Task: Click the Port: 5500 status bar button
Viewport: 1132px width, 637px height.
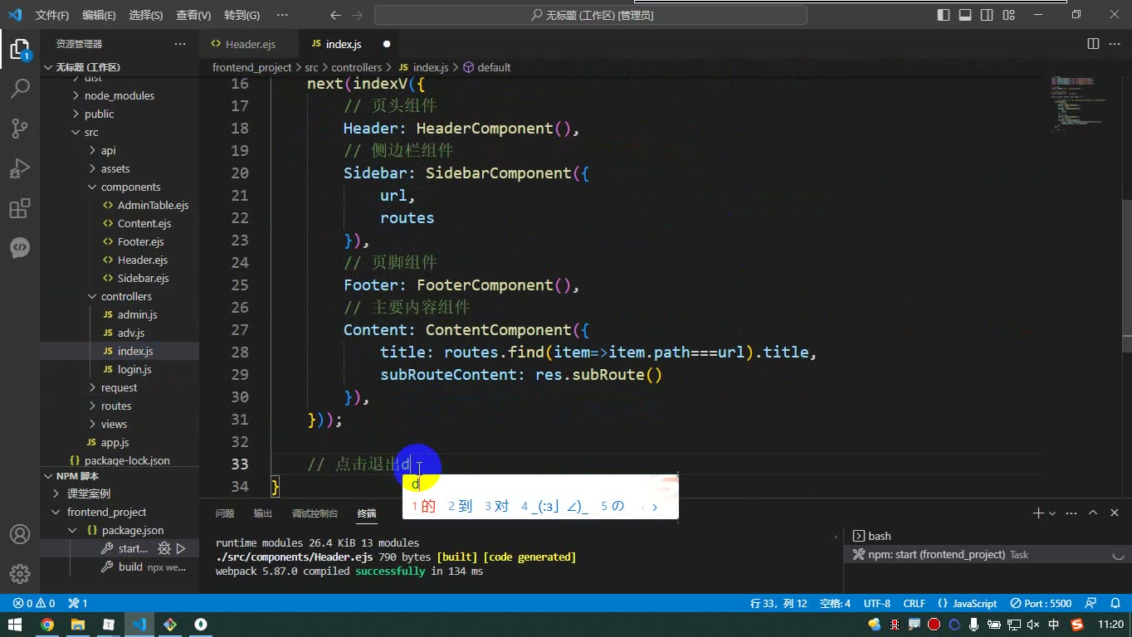Action: (1041, 603)
